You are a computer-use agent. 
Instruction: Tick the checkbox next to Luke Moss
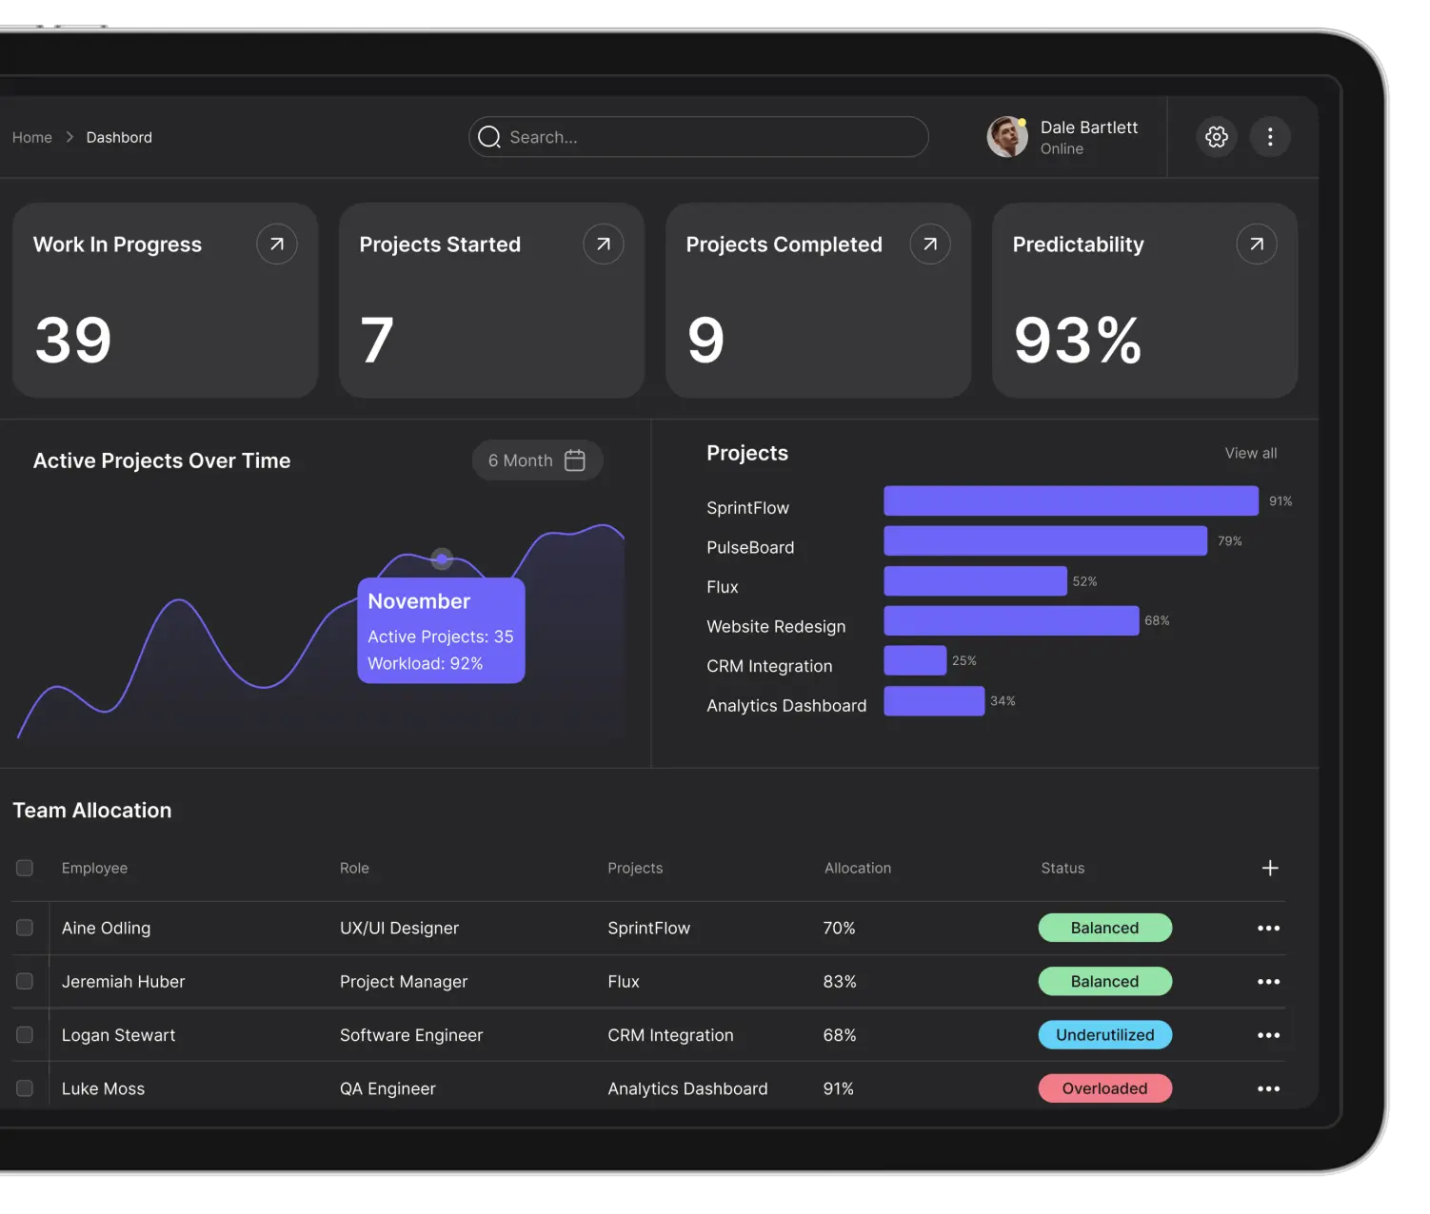coord(25,1087)
